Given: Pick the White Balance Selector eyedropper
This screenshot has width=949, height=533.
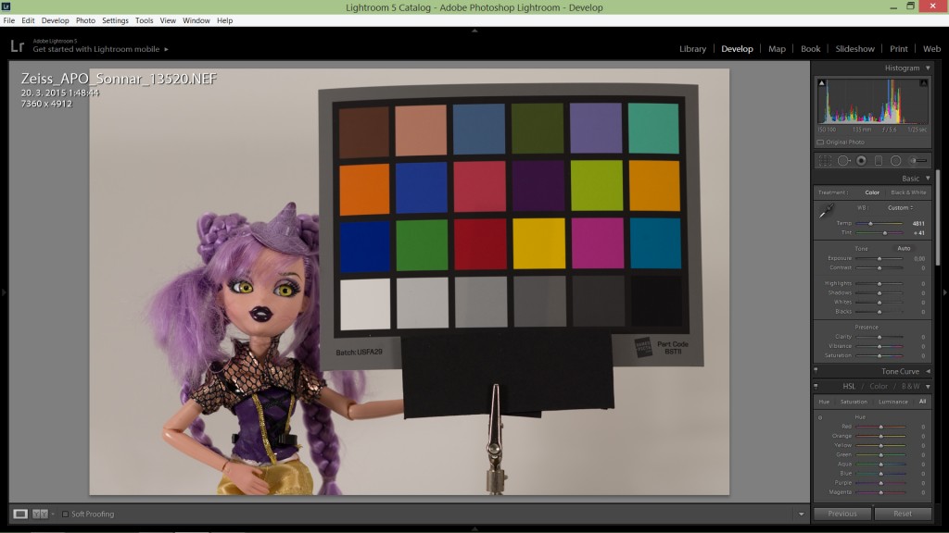Looking at the screenshot, I should 826,211.
